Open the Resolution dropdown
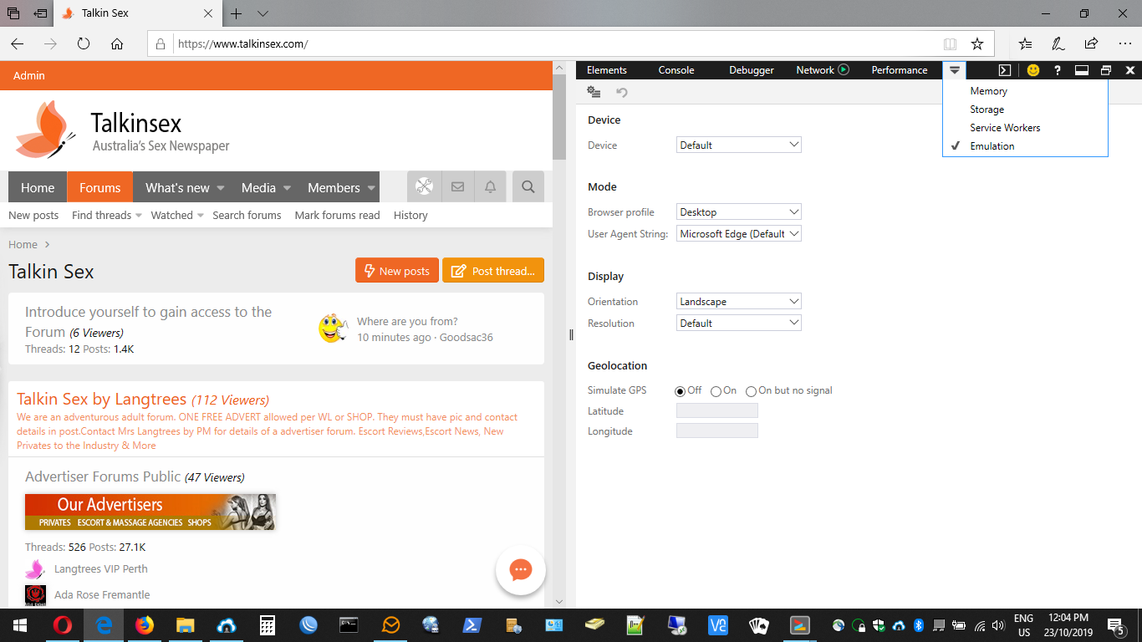1142x642 pixels. 738,323
